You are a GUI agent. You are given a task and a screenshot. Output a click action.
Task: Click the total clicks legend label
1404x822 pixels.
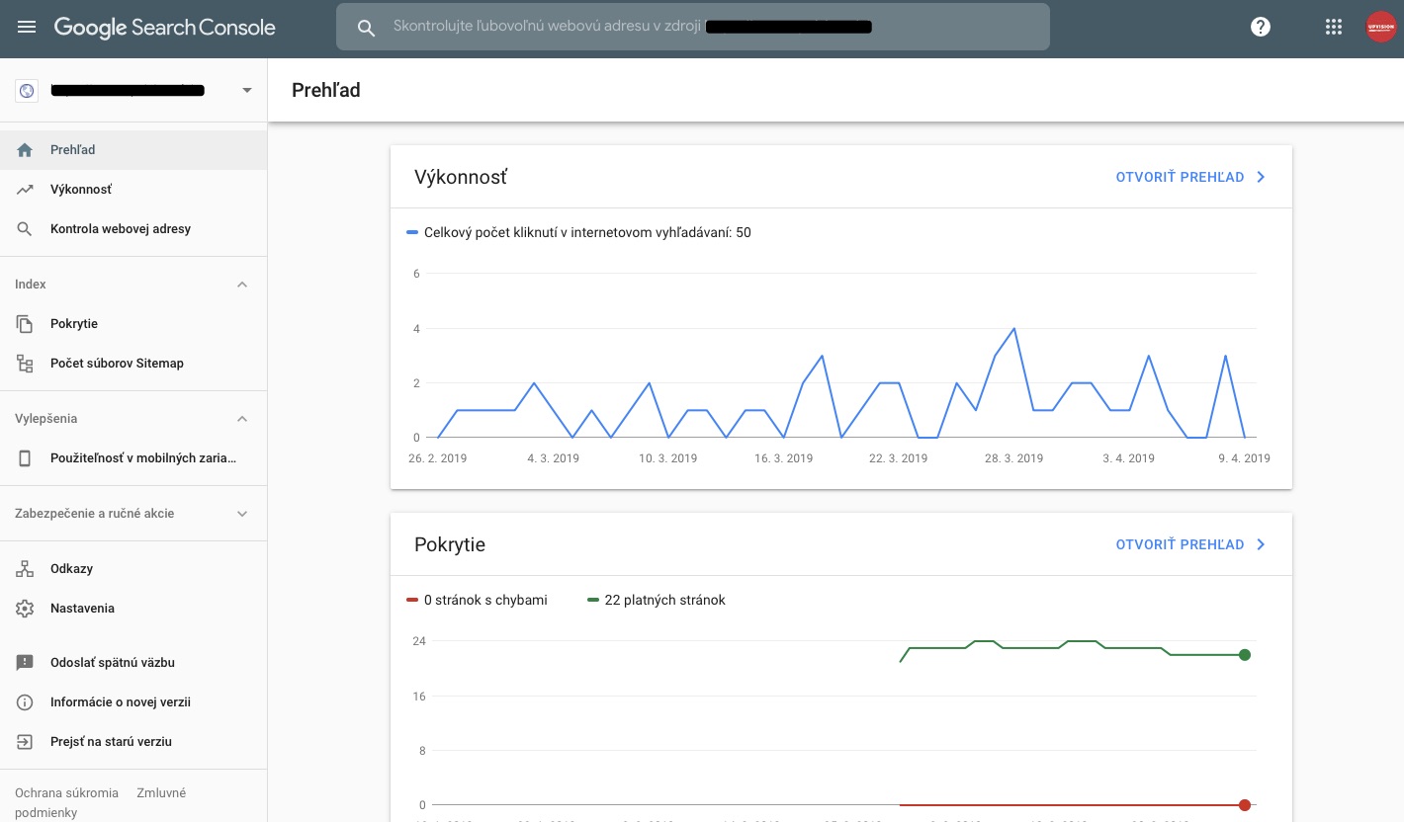[x=587, y=233]
